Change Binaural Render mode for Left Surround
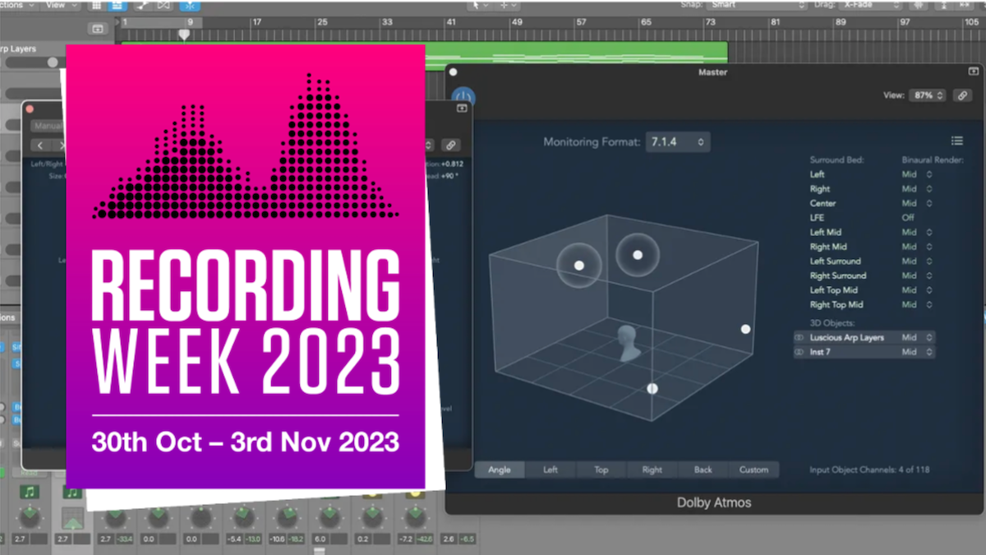 (917, 261)
